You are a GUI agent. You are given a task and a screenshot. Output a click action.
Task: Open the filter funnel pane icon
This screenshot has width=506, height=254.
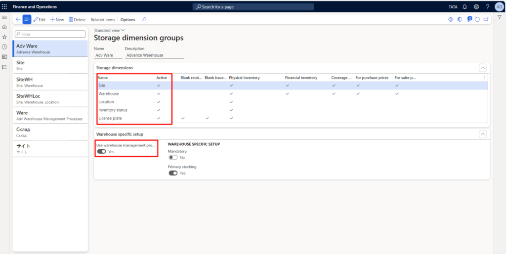pyautogui.click(x=499, y=17)
